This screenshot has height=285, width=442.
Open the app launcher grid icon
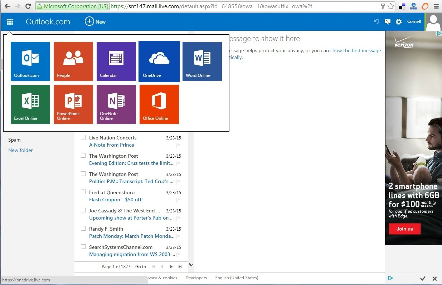click(x=10, y=22)
